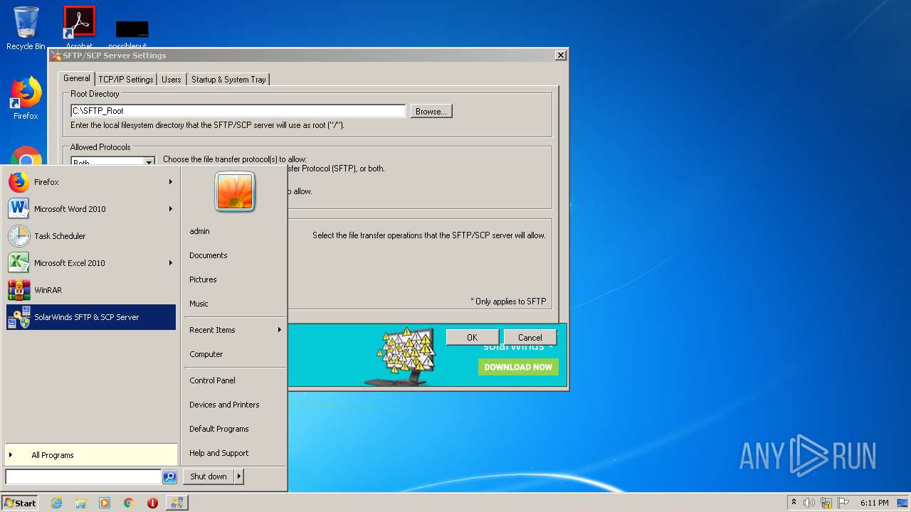Open Computer from Start menu

pos(206,354)
